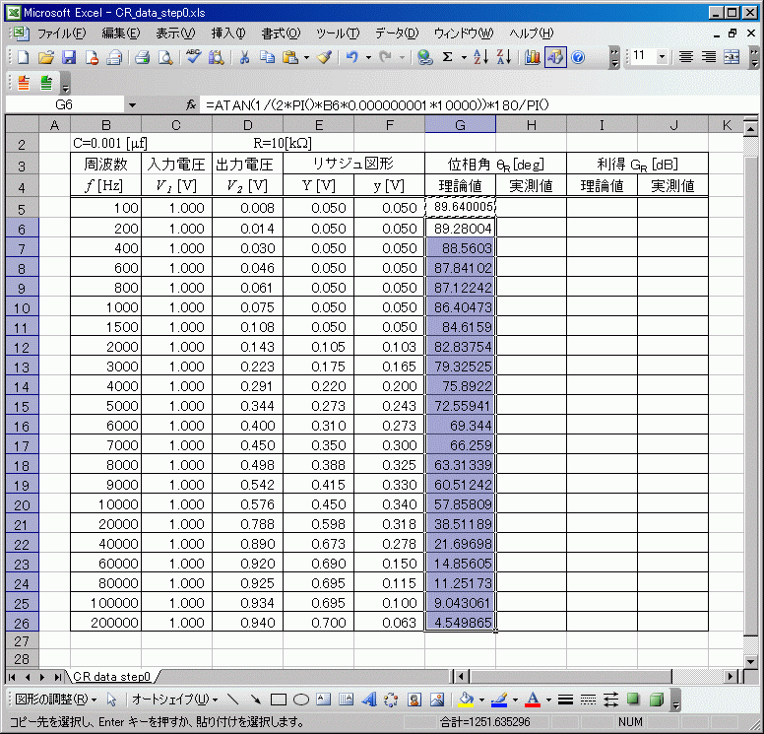
Task: Launch the Chart Wizard icon
Action: 533,57
